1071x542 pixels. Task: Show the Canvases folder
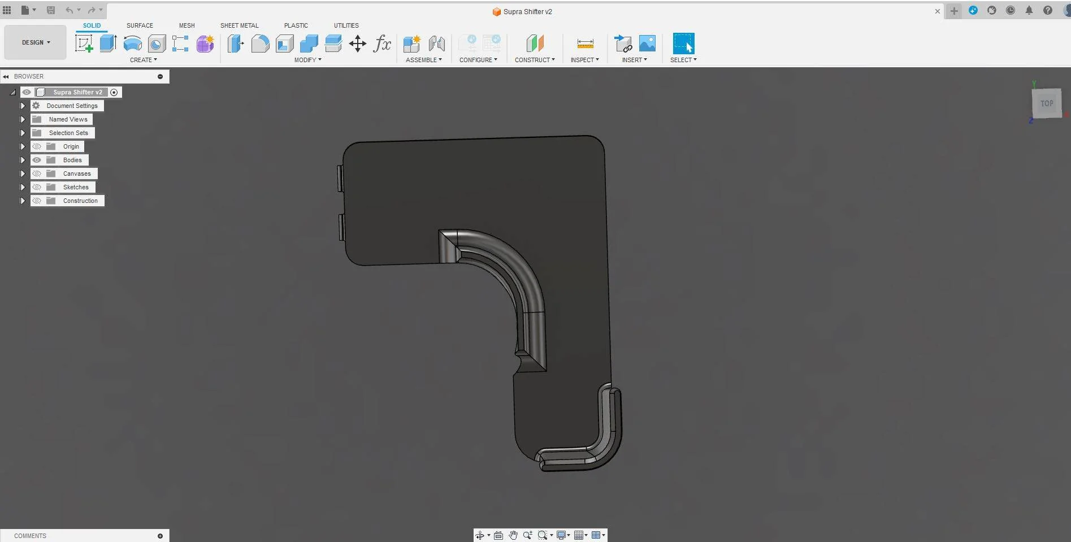click(x=37, y=174)
